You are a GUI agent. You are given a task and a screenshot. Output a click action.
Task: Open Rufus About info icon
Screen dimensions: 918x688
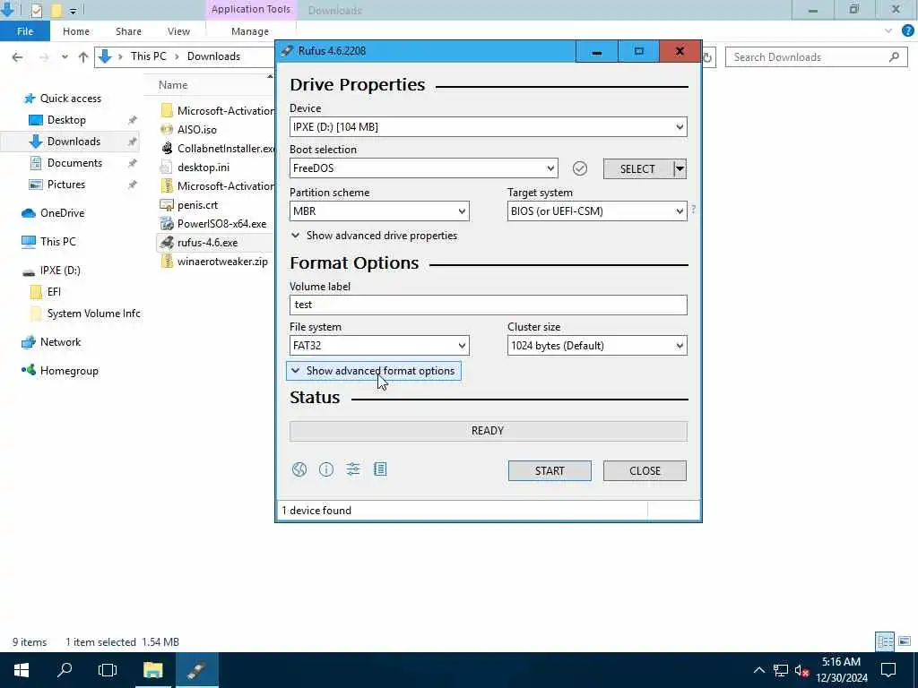[326, 469]
